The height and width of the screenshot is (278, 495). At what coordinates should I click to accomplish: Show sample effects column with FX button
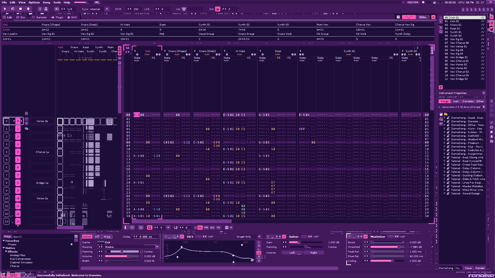(218, 228)
